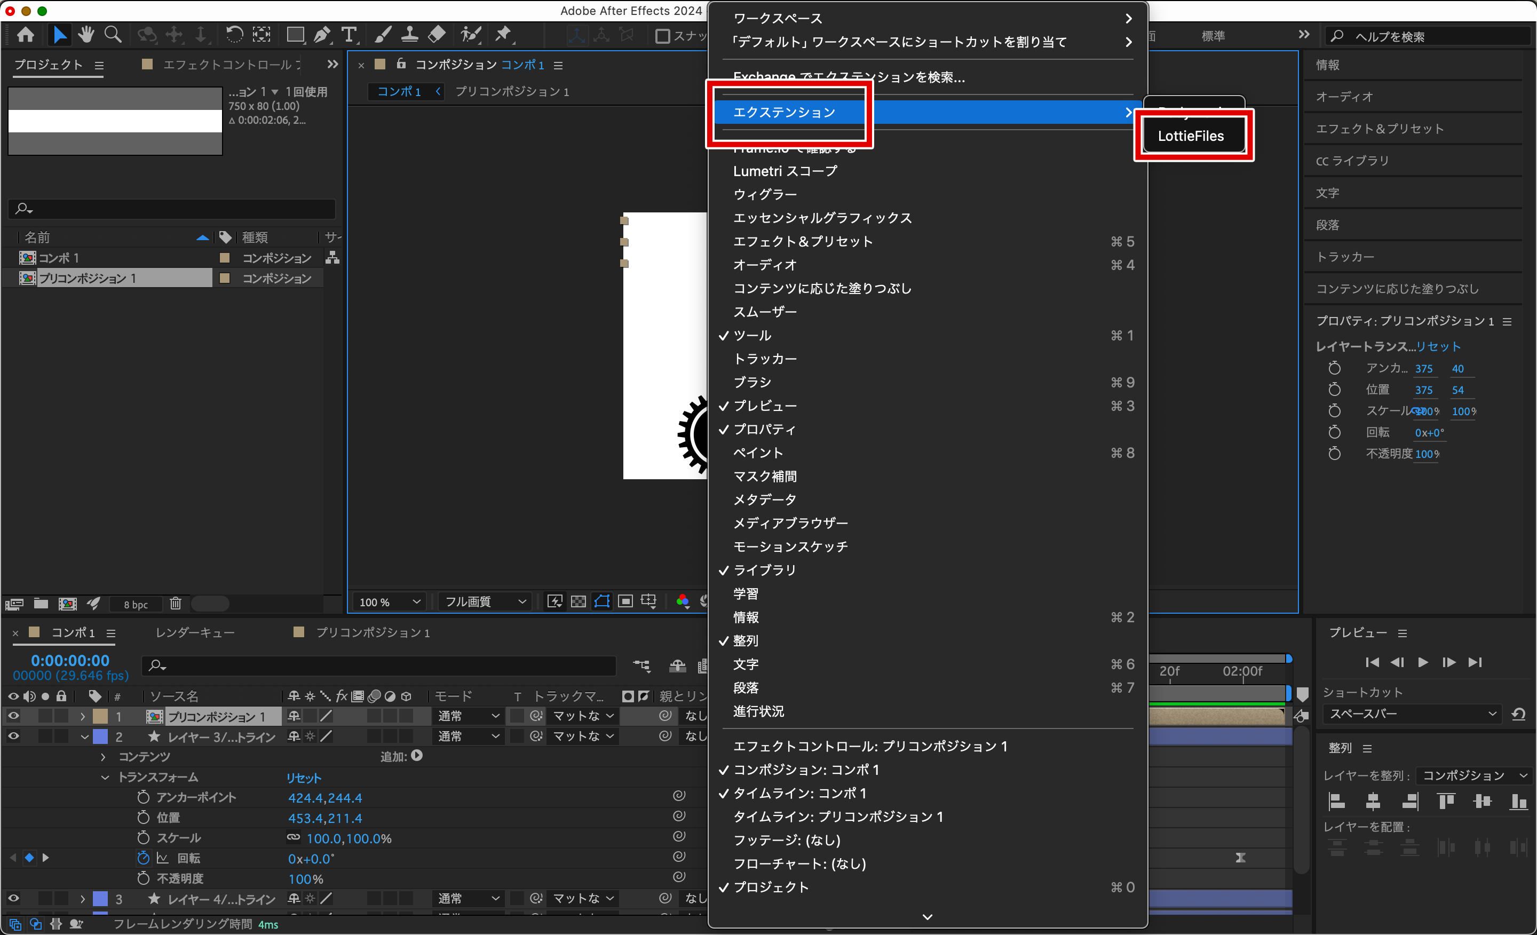Open the スペースバー shortcut dropdown

pos(1412,714)
